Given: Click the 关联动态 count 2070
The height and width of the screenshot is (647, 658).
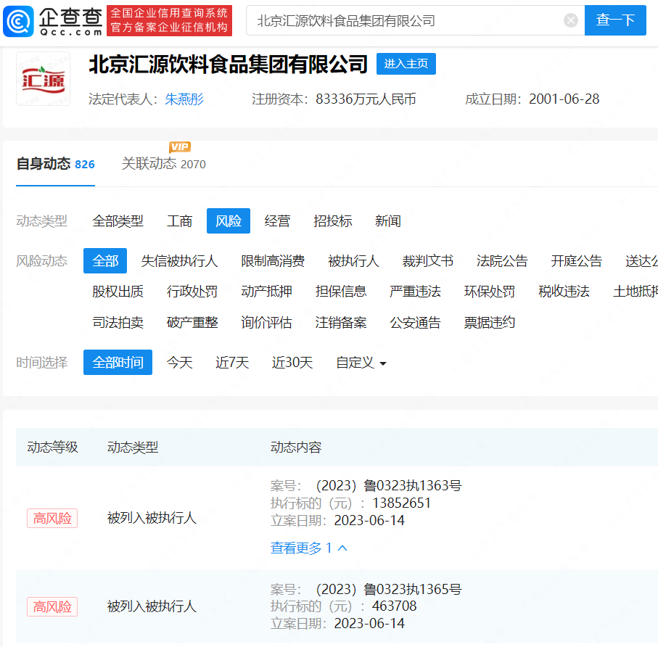Looking at the screenshot, I should pos(193,164).
